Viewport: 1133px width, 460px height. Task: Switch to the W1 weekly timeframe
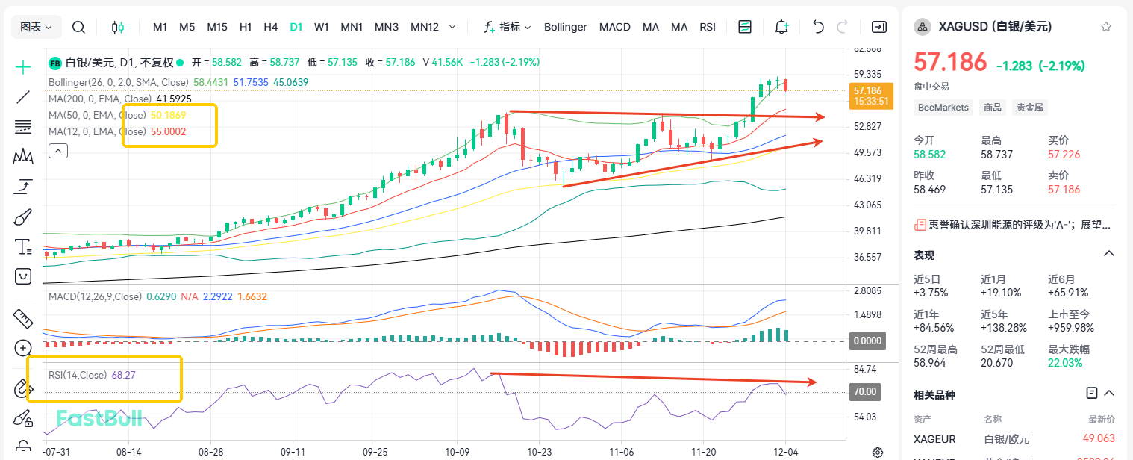tap(321, 26)
